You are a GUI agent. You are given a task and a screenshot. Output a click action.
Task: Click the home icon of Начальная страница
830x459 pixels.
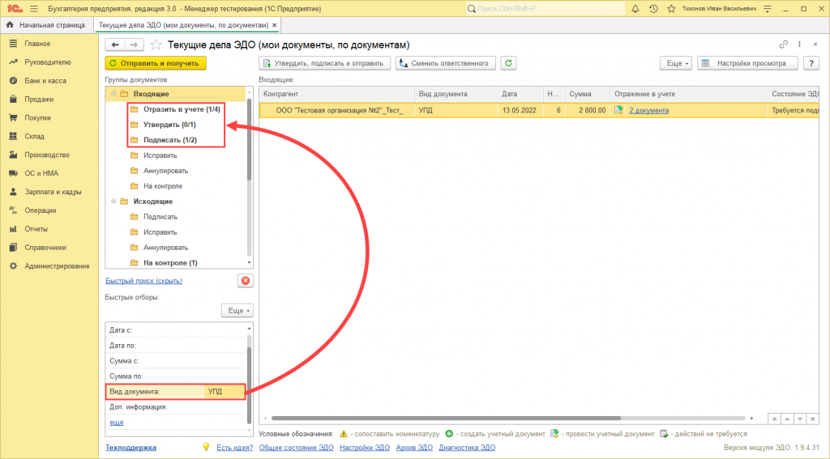pyautogui.click(x=10, y=25)
